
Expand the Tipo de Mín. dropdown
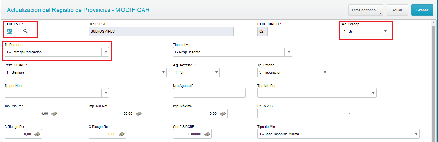tap(416, 134)
